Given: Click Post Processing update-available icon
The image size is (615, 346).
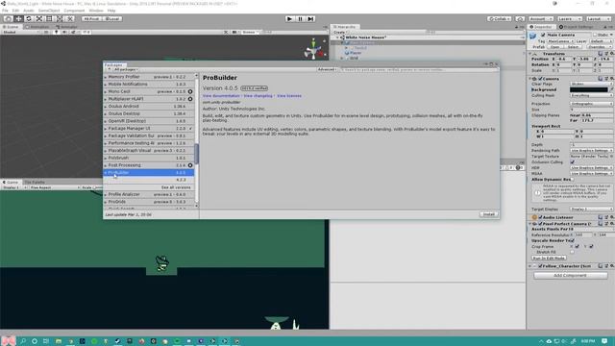Looking at the screenshot, I should 190,165.
